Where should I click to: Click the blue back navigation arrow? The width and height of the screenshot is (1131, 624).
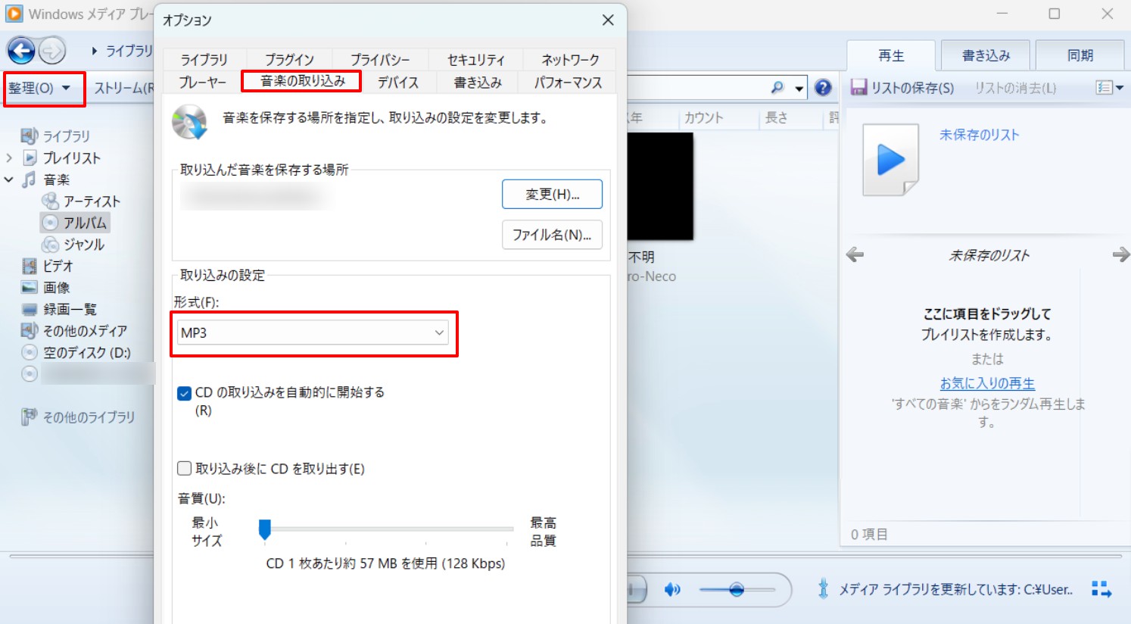pos(21,51)
